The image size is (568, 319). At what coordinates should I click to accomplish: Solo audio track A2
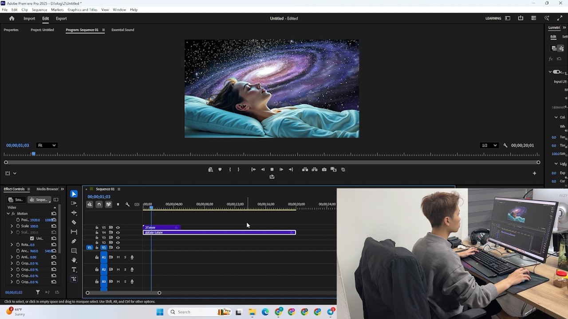pos(125,269)
